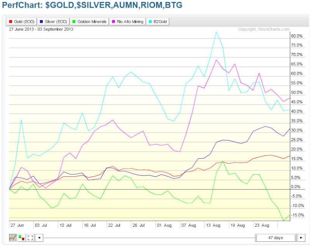Step the date range forward with right arrow
Image resolution: width=310 pixels, height=246 pixels.
point(301,237)
